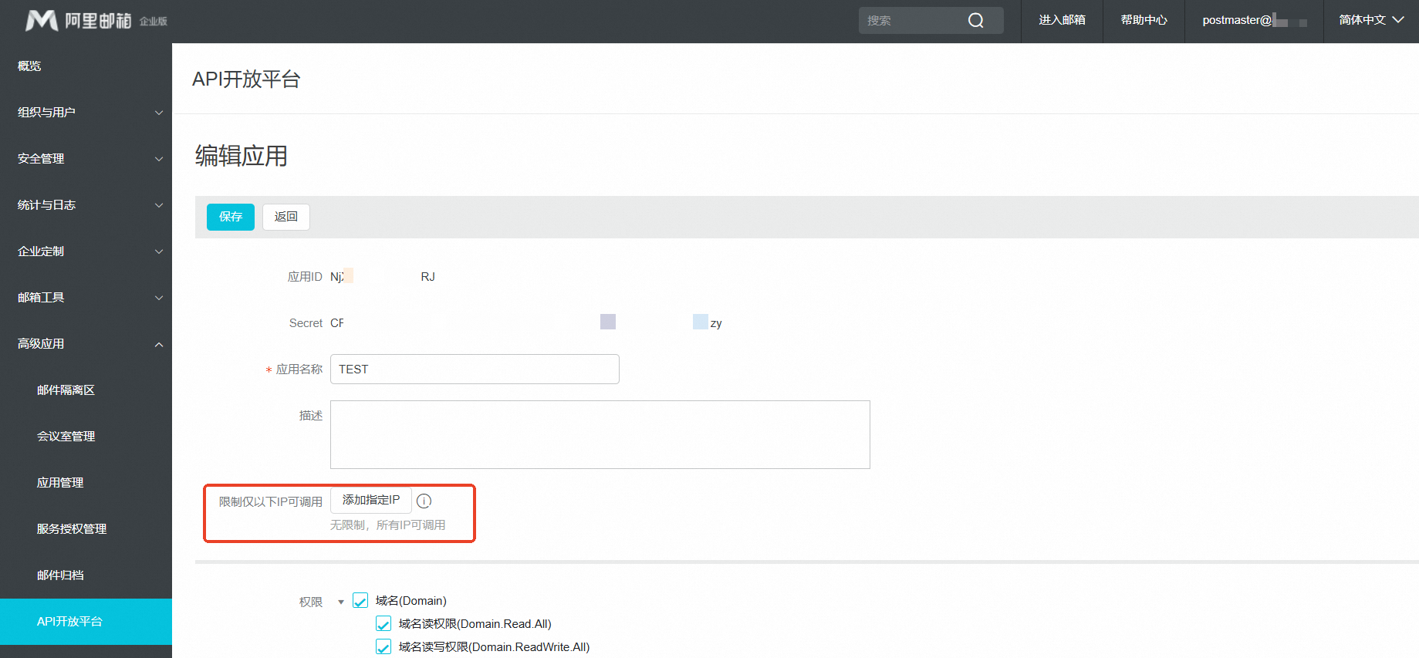The height and width of the screenshot is (658, 1419).
Task: Click the 保存 save button
Action: 230,217
